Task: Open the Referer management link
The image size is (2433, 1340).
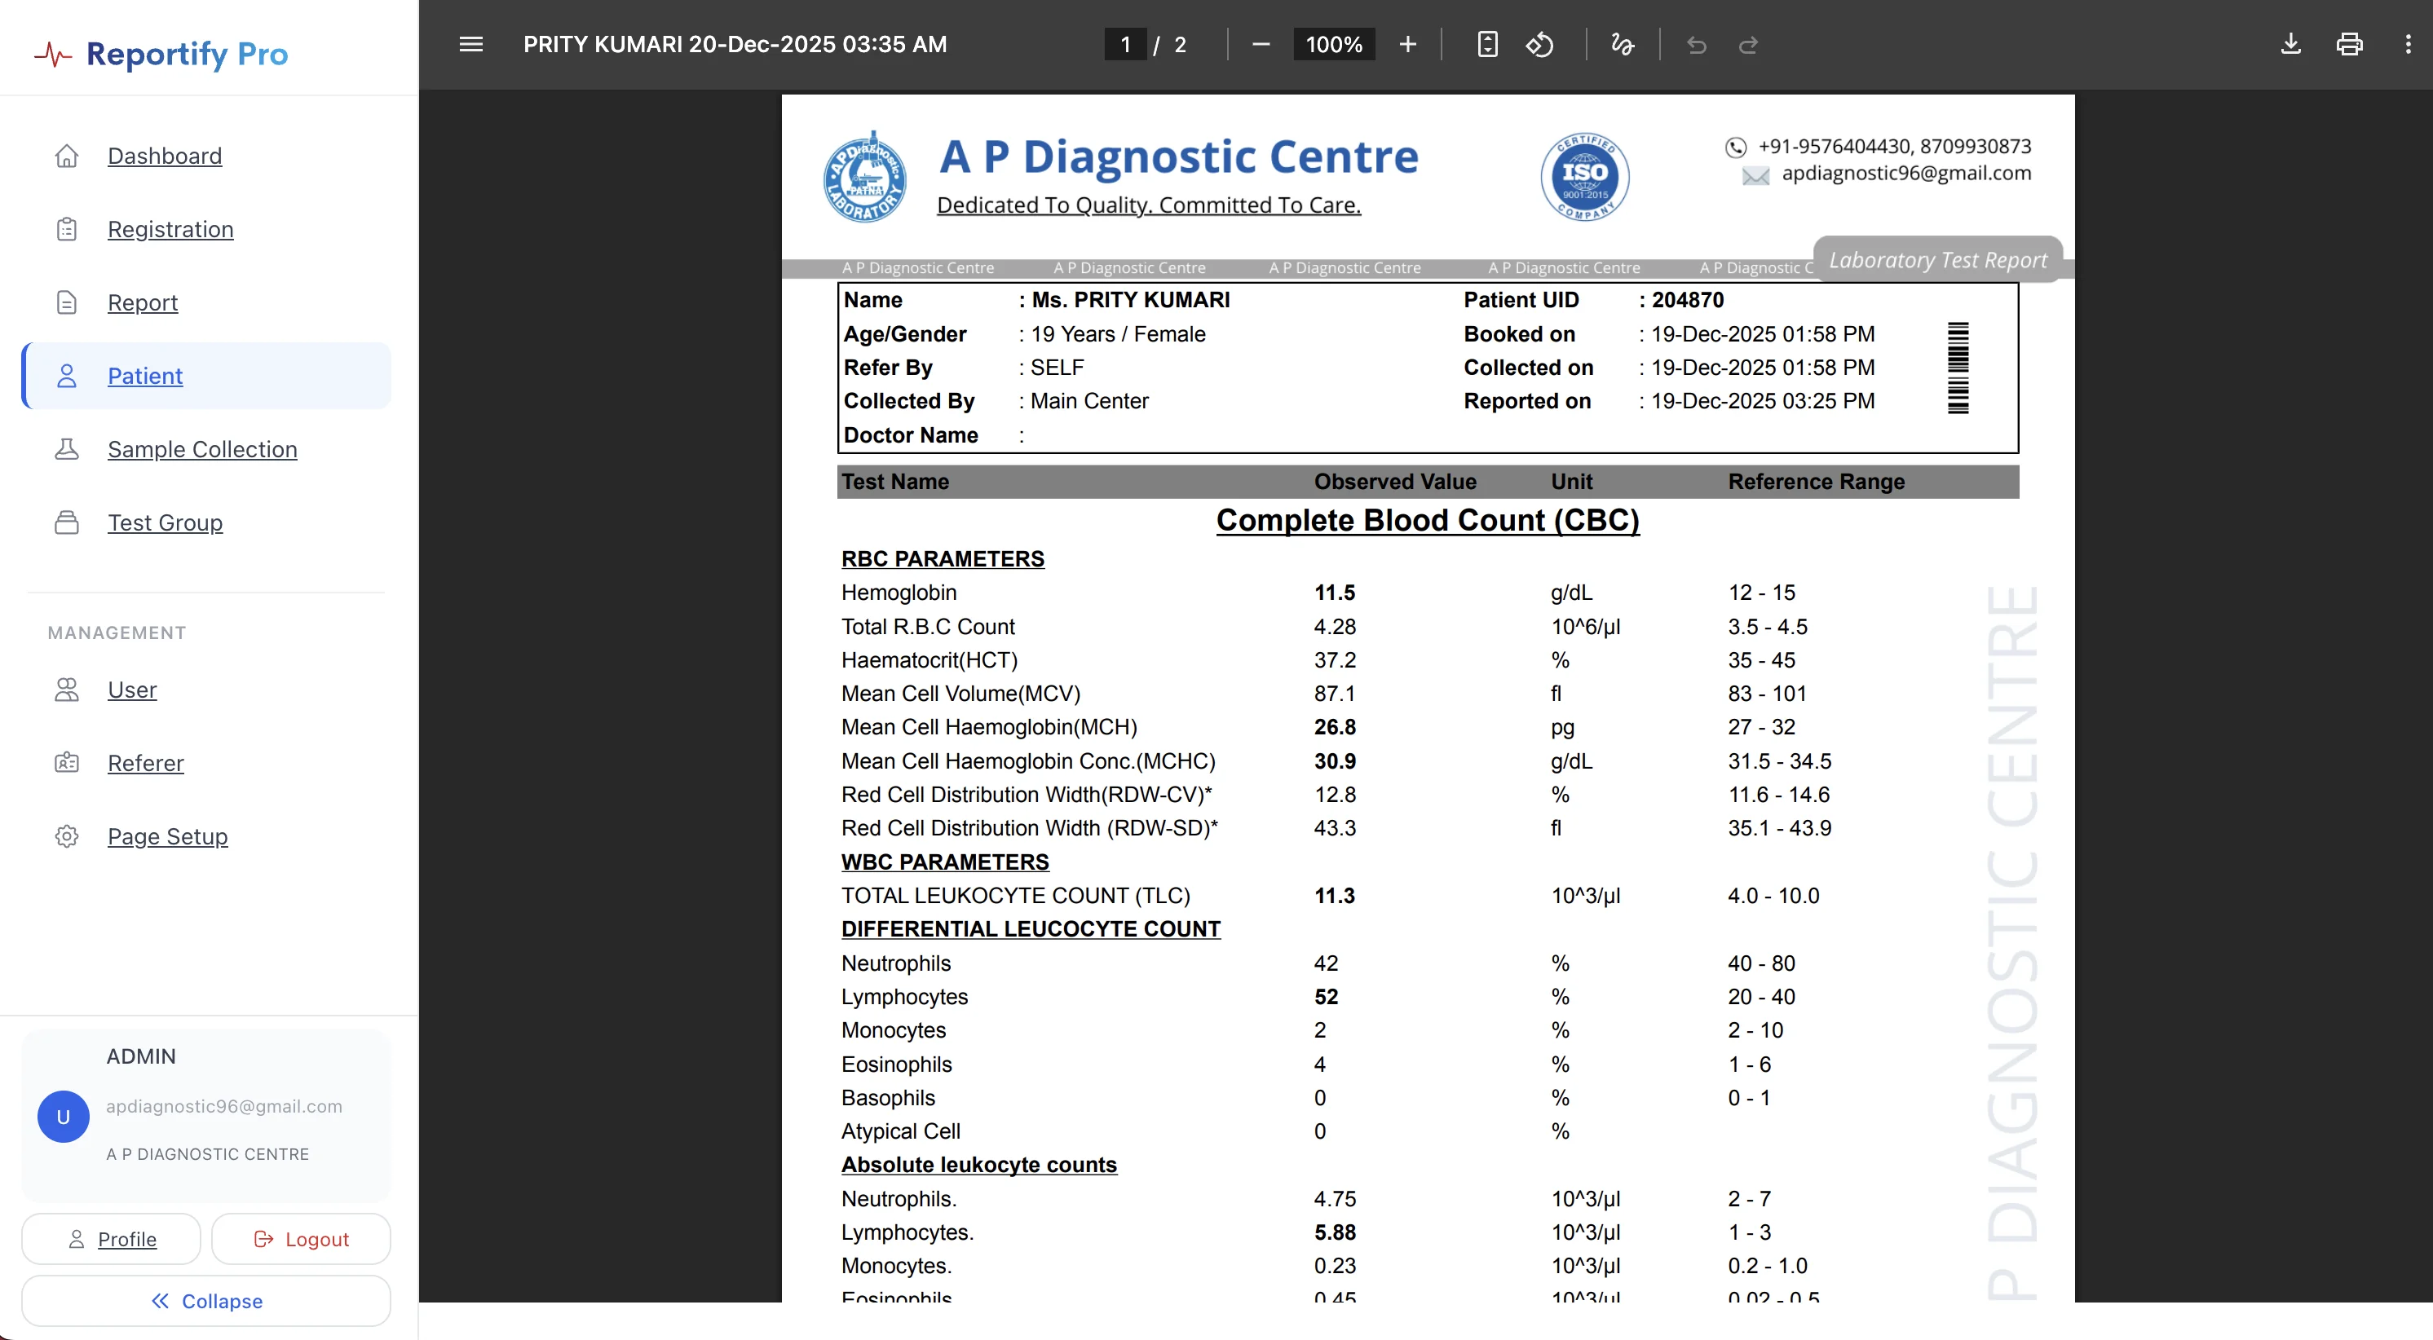Action: [x=145, y=763]
